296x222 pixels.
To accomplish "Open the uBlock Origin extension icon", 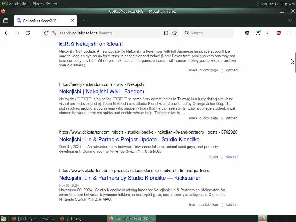I will (279, 33).
